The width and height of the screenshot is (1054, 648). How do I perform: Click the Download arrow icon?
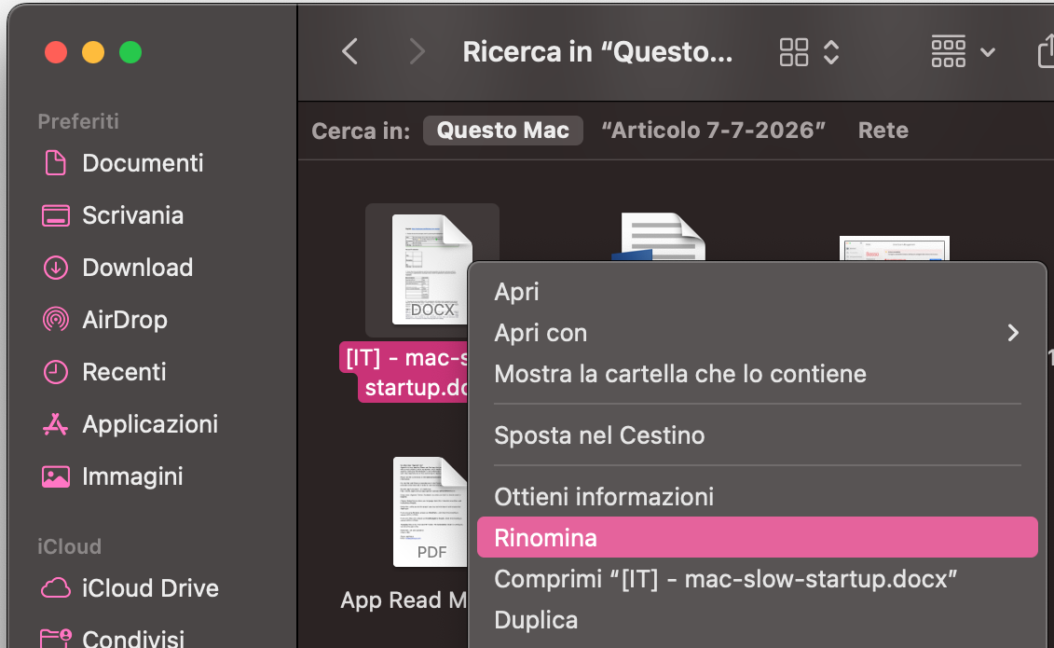click(55, 268)
